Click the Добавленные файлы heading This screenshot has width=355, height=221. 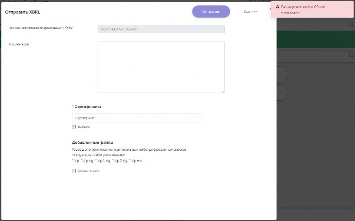click(x=92, y=143)
